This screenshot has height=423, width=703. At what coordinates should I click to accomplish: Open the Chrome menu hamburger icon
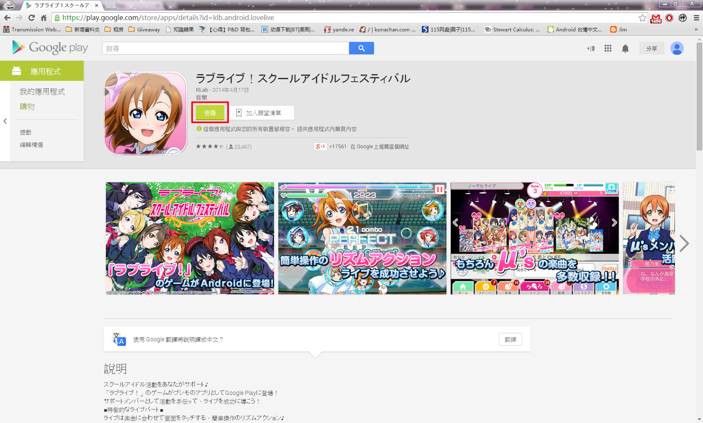coord(696,18)
